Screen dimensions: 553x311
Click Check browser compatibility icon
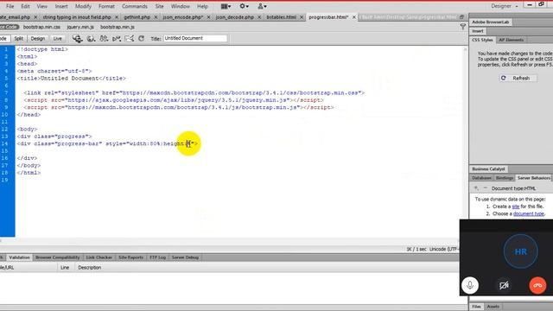click(x=130, y=38)
